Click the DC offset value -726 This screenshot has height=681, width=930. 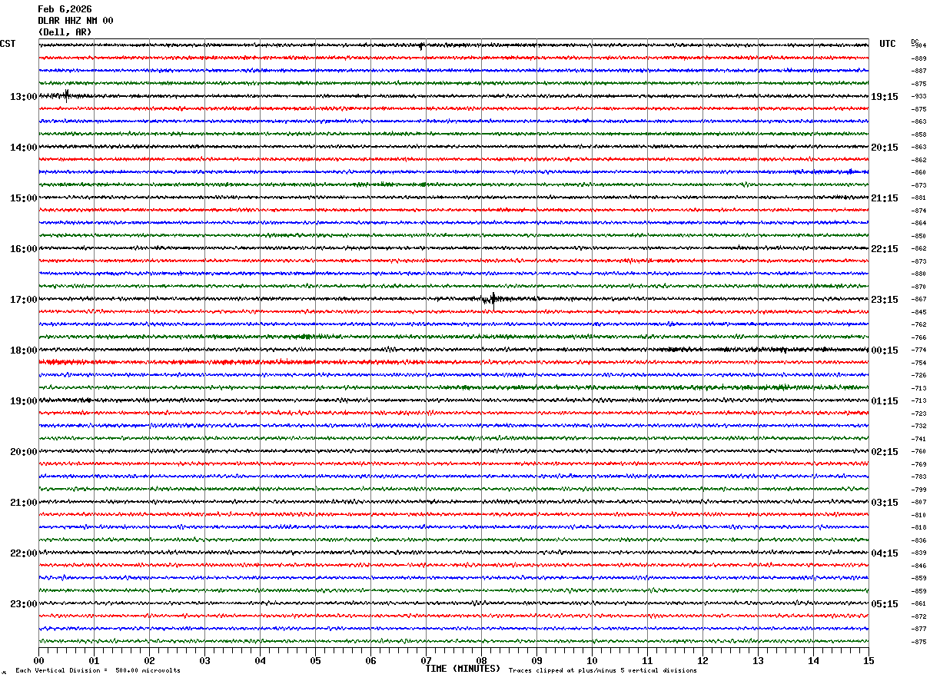[918, 376]
